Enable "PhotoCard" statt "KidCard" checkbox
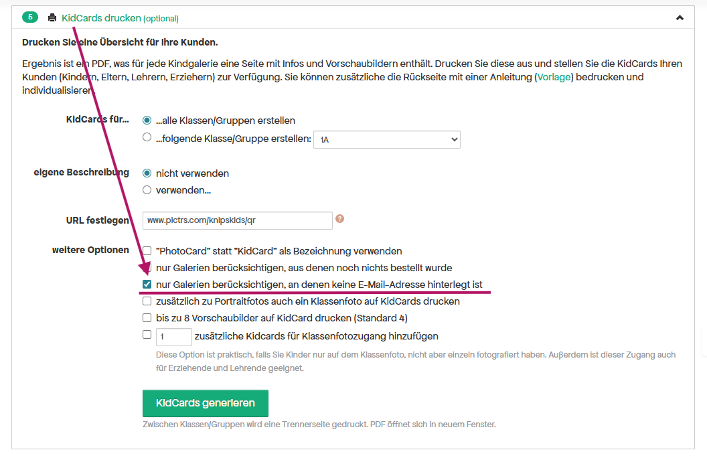Screen dimensions: 707x458 click(x=147, y=251)
